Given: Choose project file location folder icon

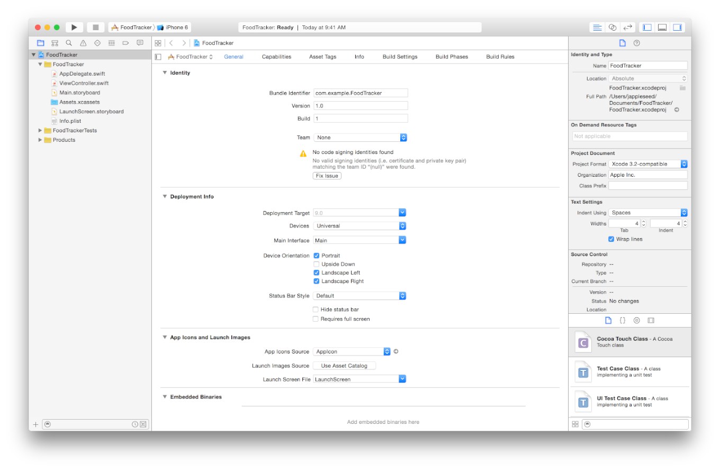Looking at the screenshot, I should 683,87.
